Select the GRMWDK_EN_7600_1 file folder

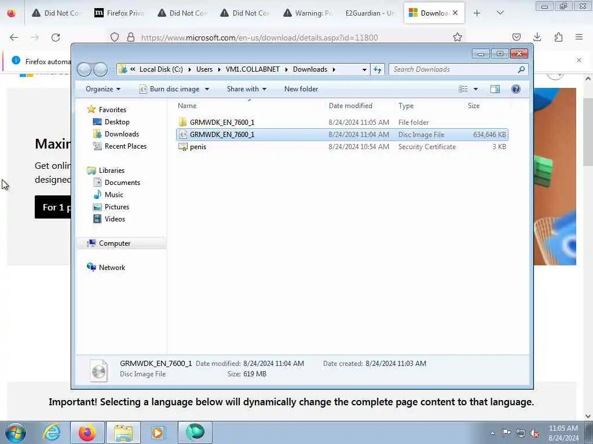(342, 123)
